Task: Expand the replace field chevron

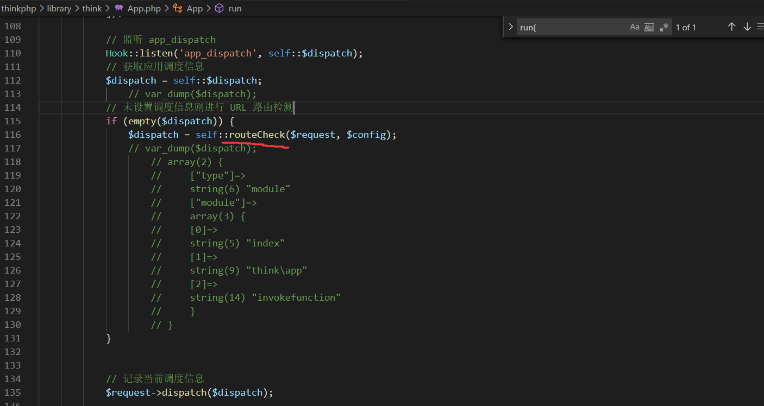Action: click(x=510, y=27)
